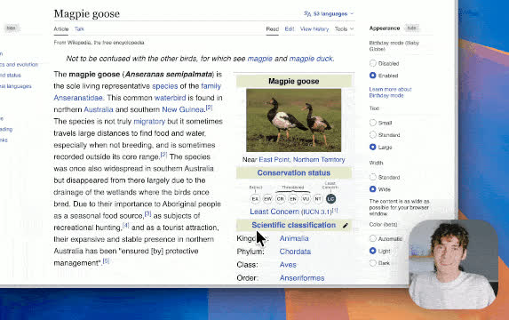Open the View history tab
The height and width of the screenshot is (320, 509).
314,29
